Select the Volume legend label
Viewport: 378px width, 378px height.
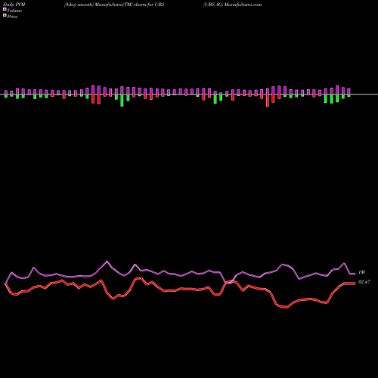coord(14,11)
